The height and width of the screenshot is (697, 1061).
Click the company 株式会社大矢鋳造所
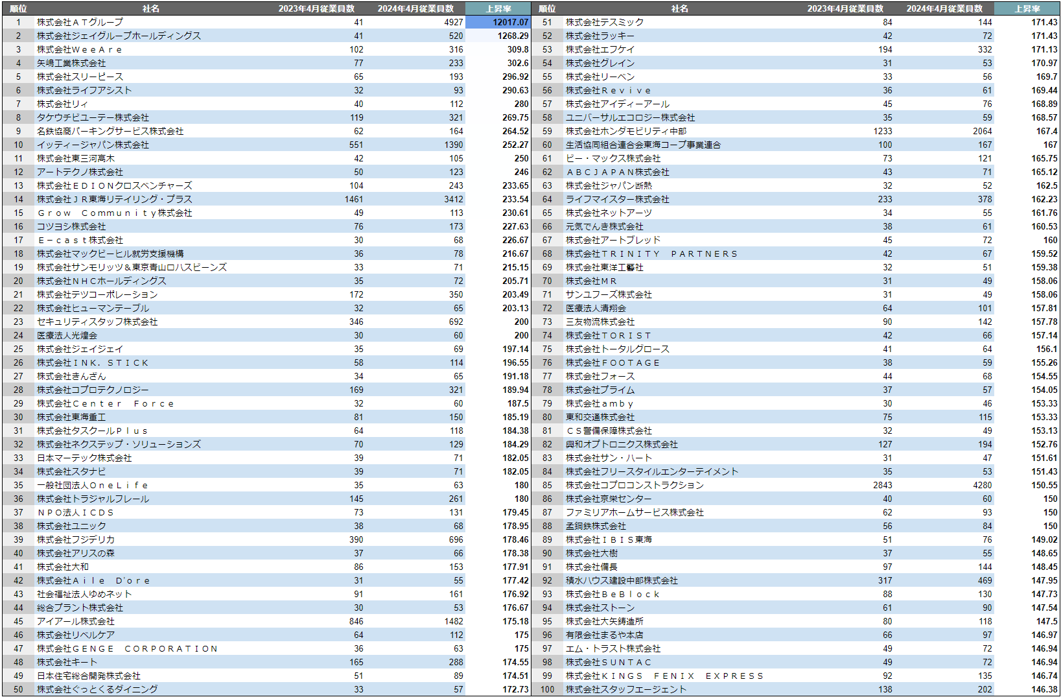(x=605, y=621)
